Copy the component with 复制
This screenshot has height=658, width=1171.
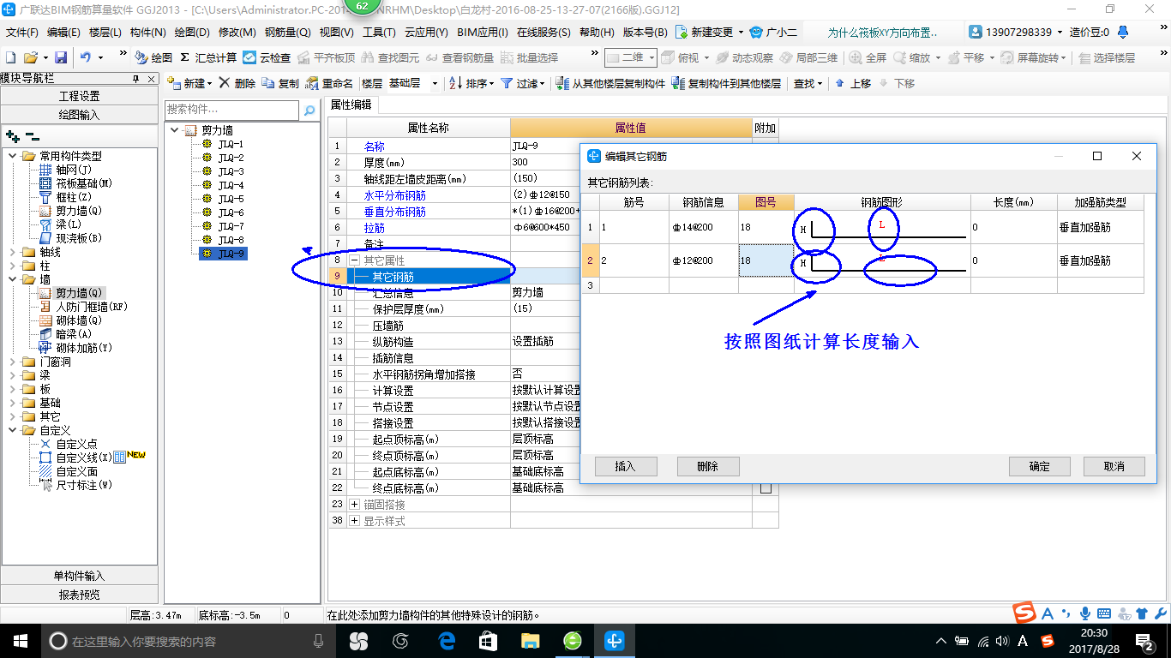click(x=280, y=83)
